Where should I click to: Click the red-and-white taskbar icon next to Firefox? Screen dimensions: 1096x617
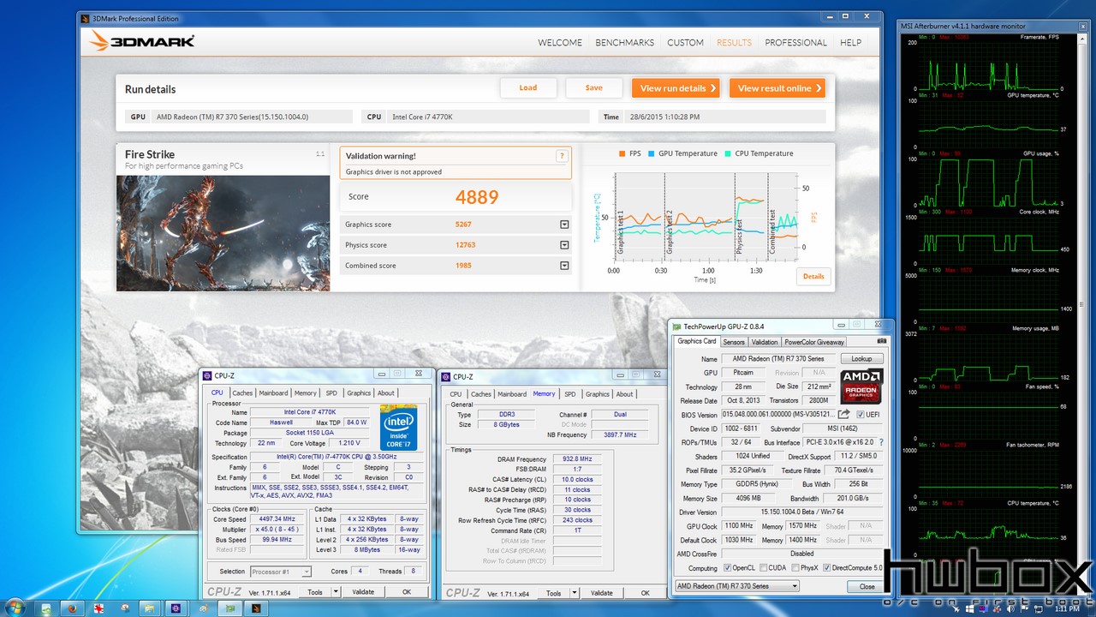[98, 608]
